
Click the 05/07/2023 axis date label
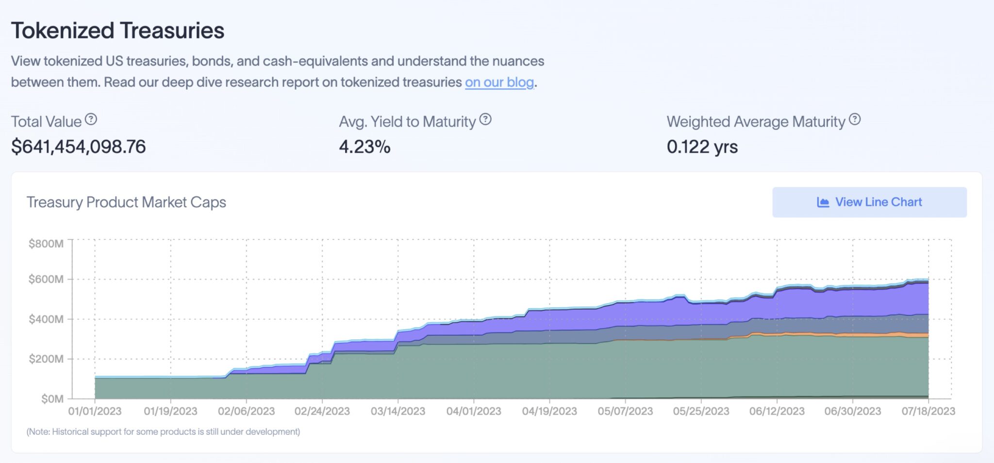(625, 412)
